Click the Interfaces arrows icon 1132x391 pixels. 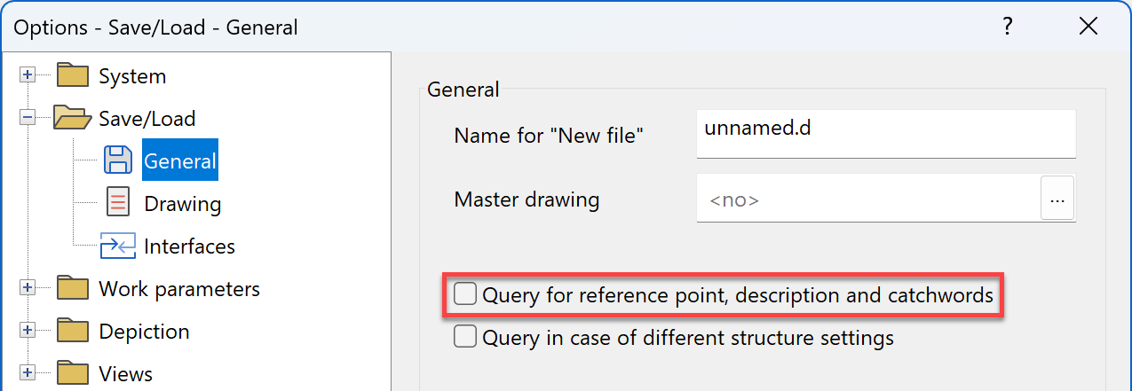[x=118, y=246]
